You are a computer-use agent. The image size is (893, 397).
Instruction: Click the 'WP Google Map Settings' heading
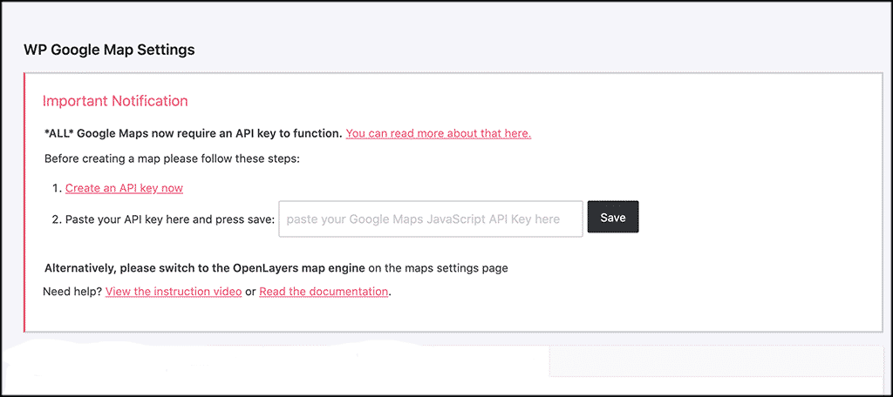[x=109, y=50]
